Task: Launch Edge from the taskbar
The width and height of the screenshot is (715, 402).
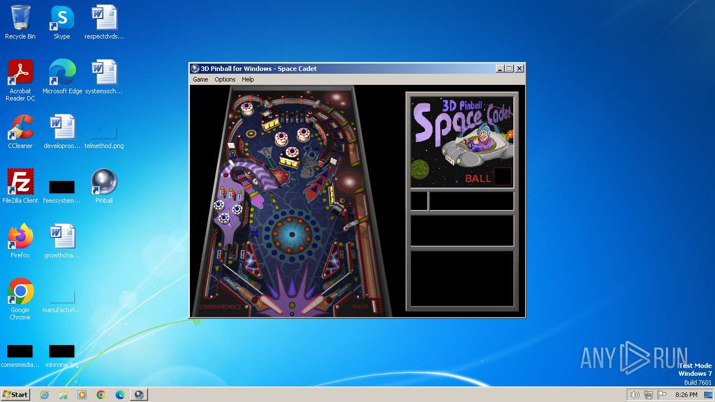Action: [120, 395]
